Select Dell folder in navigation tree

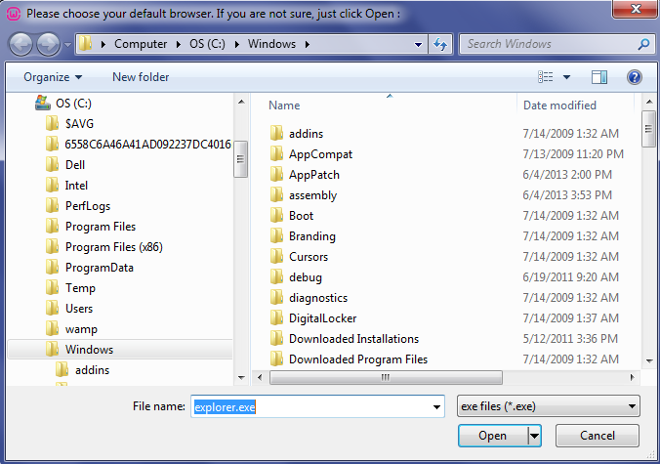pos(75,165)
